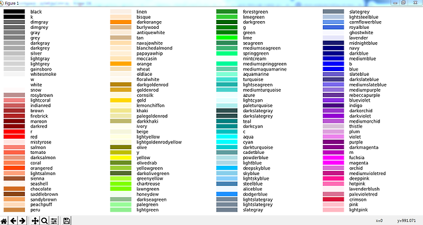Screen dimensions: 423x225
Task: Activate the Pan axes tool
Action: tap(35, 221)
